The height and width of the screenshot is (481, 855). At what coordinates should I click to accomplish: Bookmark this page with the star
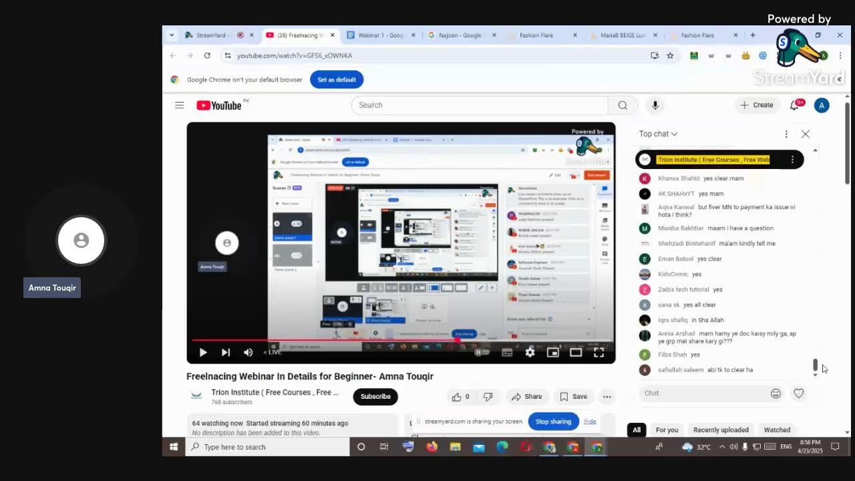tap(670, 55)
